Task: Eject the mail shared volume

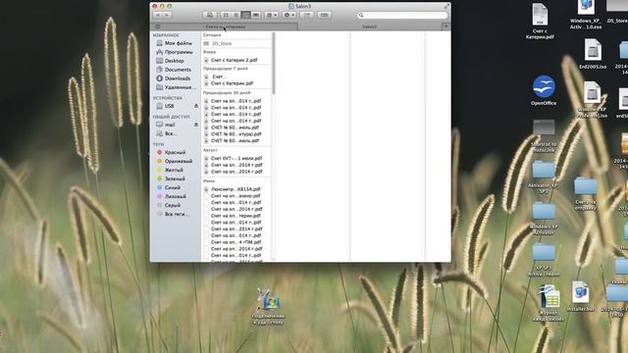Action: click(196, 125)
